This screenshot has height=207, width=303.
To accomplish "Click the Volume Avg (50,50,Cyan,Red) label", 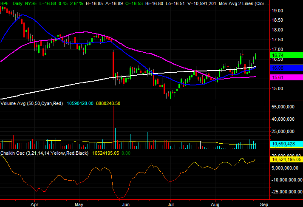I will [32, 103].
